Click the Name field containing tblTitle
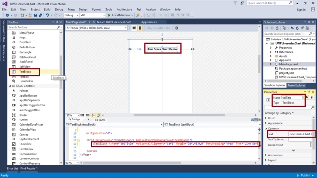The image size is (317, 178). coord(292,98)
